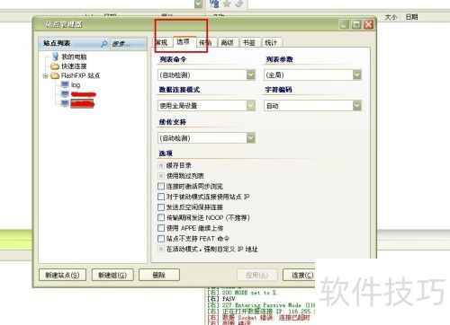Open the 列表命令 dropdown

point(251,75)
